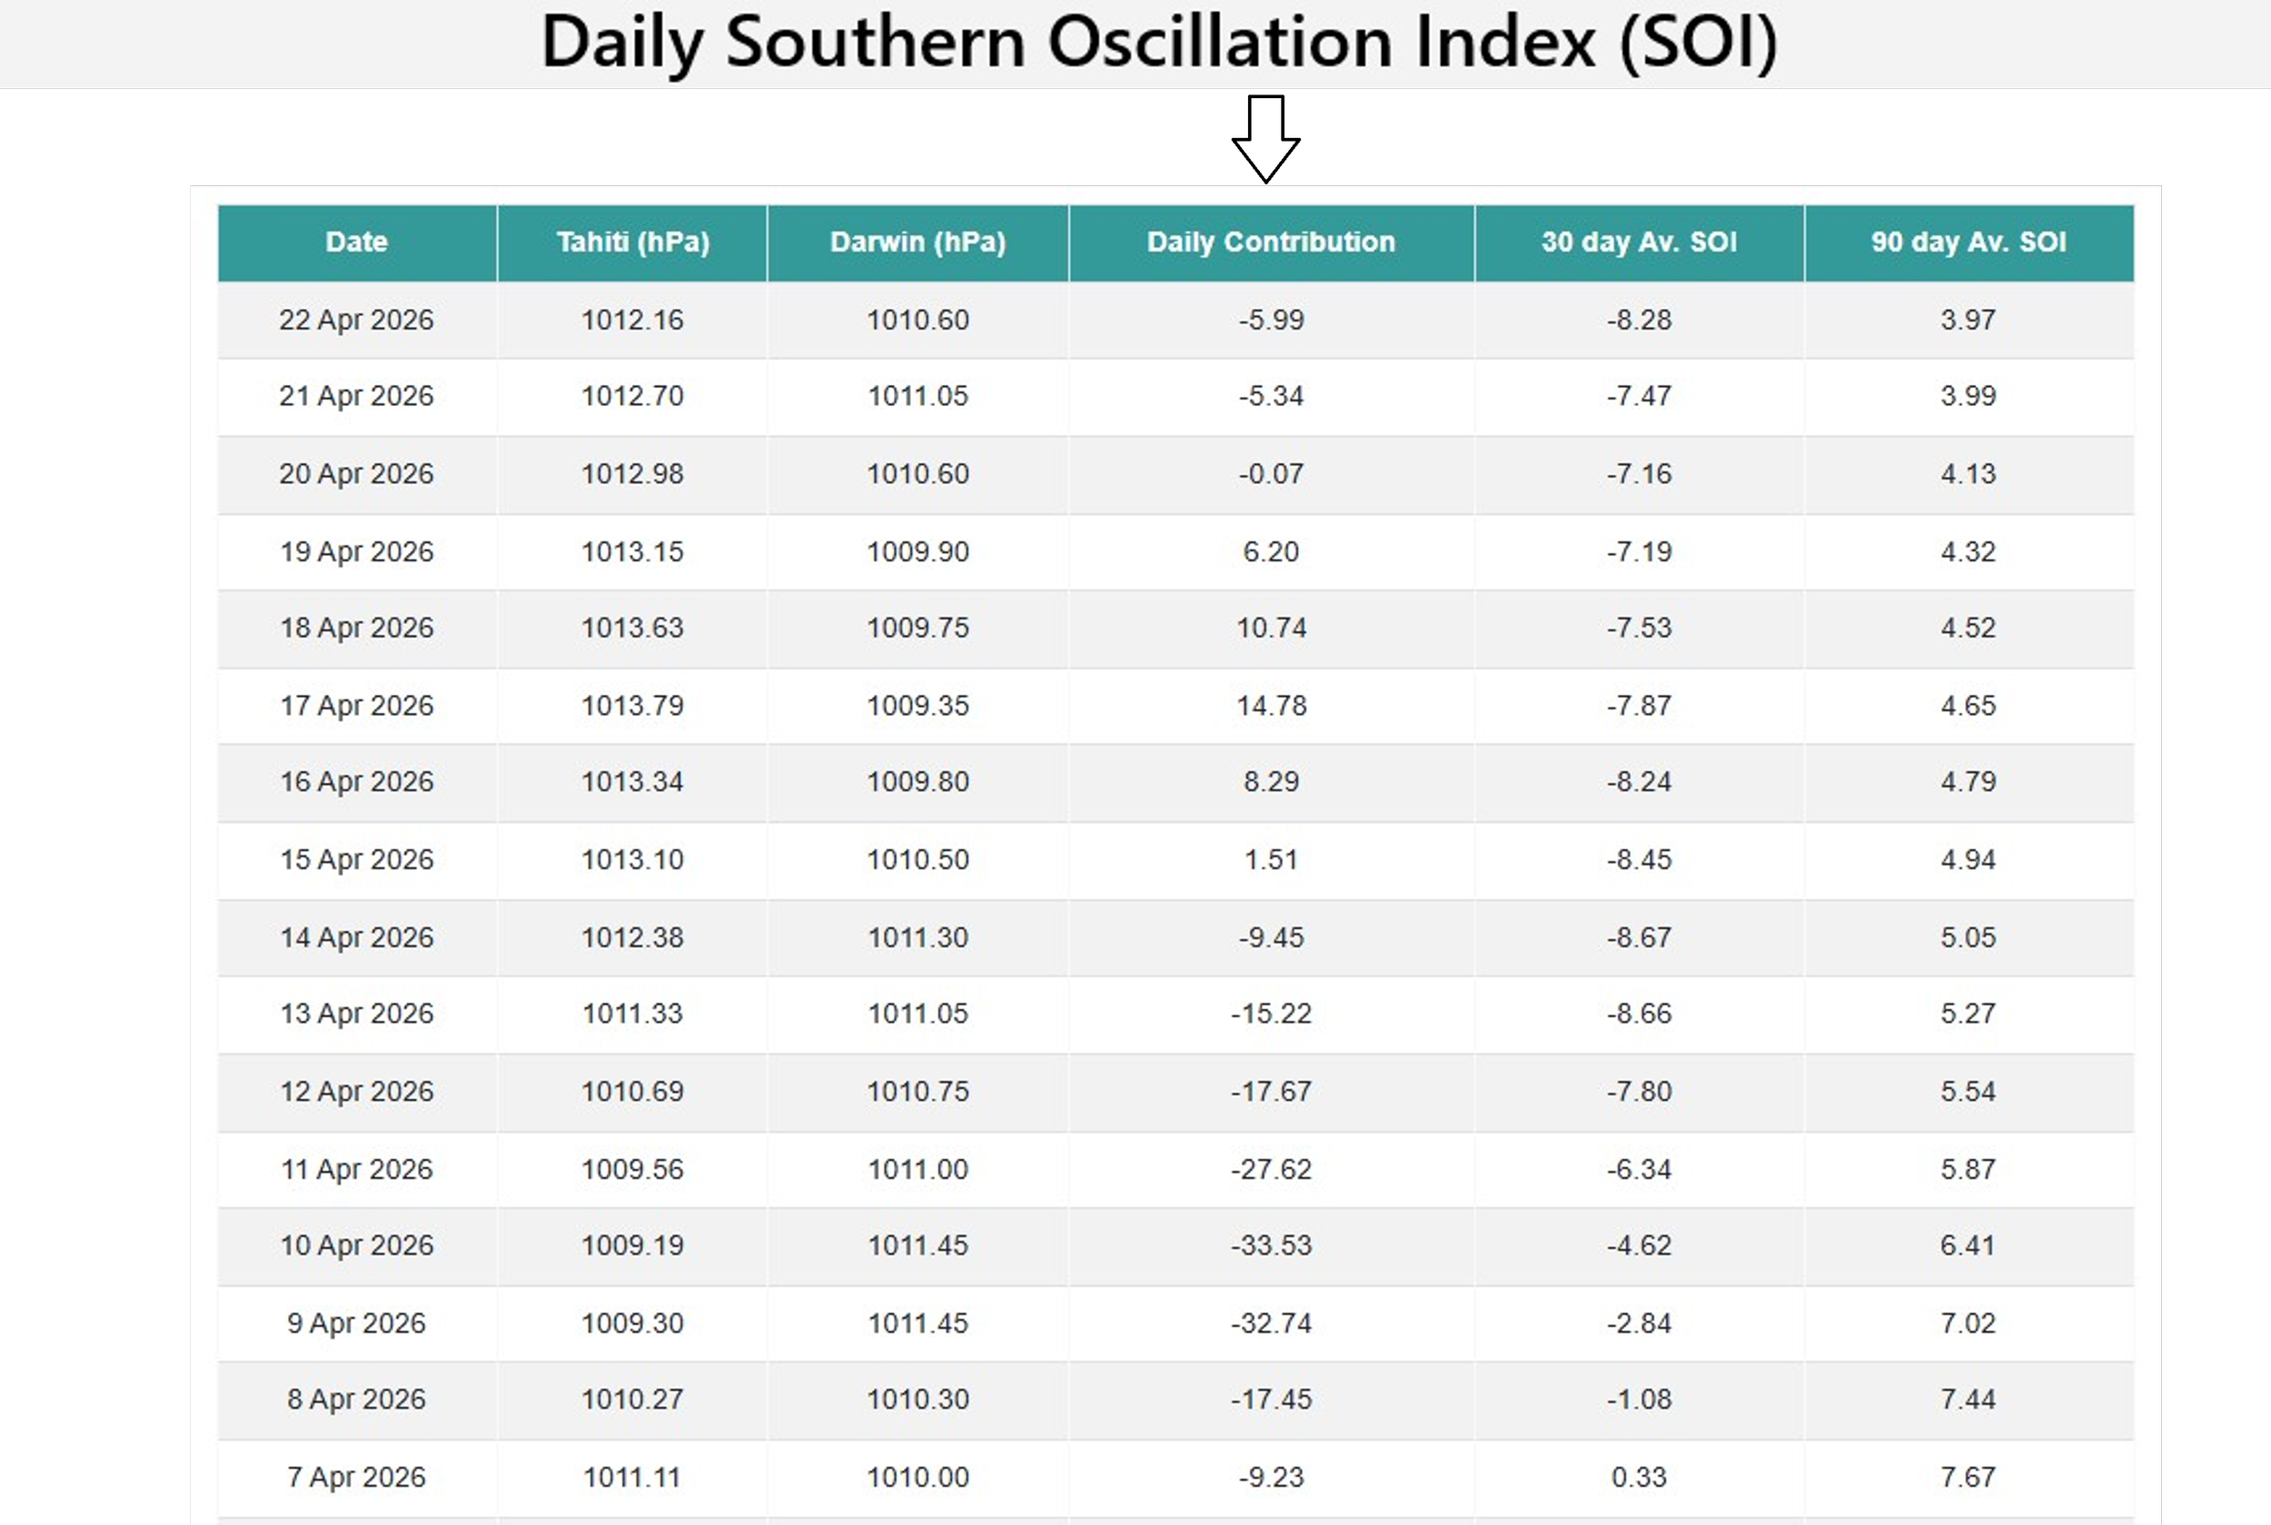
Task: Select the 22 Apr 2026 date cell
Action: point(356,320)
